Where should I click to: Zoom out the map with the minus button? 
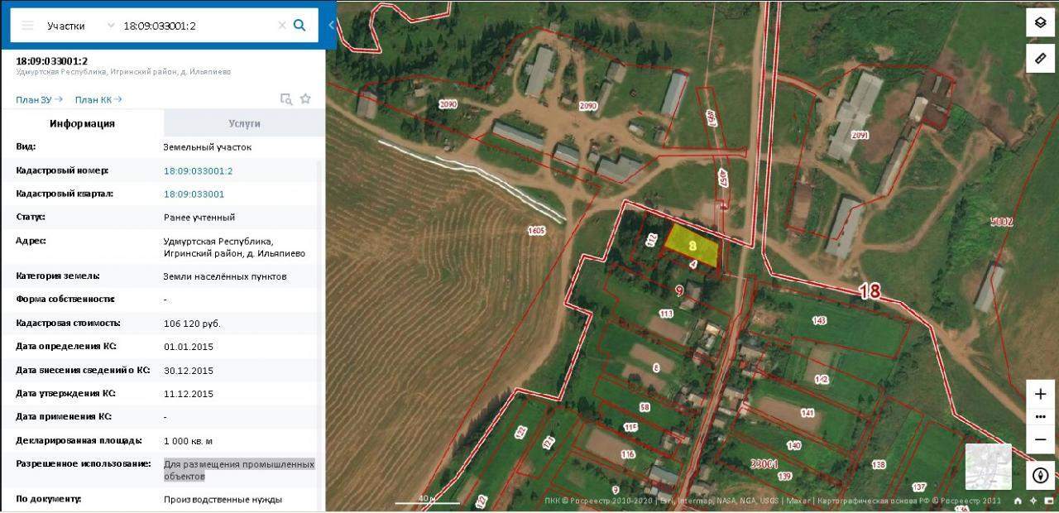pyautogui.click(x=1040, y=439)
